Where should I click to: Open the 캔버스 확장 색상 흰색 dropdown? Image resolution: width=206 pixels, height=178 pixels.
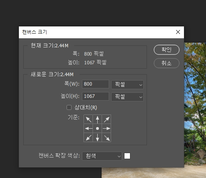tap(102, 156)
